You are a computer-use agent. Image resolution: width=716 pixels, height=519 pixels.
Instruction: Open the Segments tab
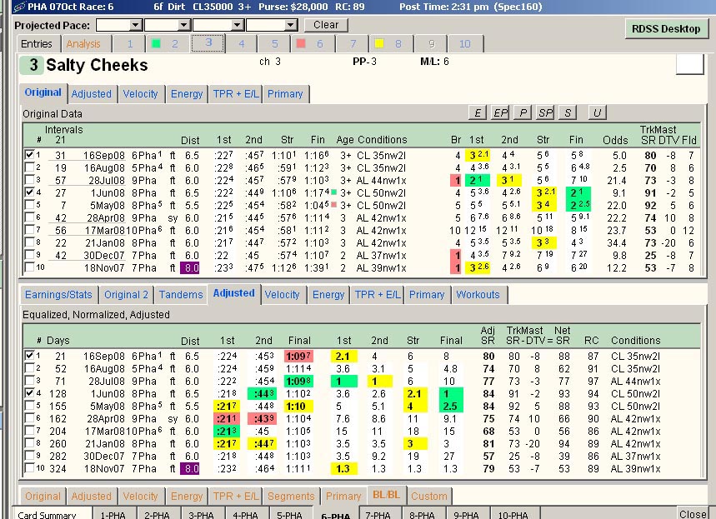(291, 497)
